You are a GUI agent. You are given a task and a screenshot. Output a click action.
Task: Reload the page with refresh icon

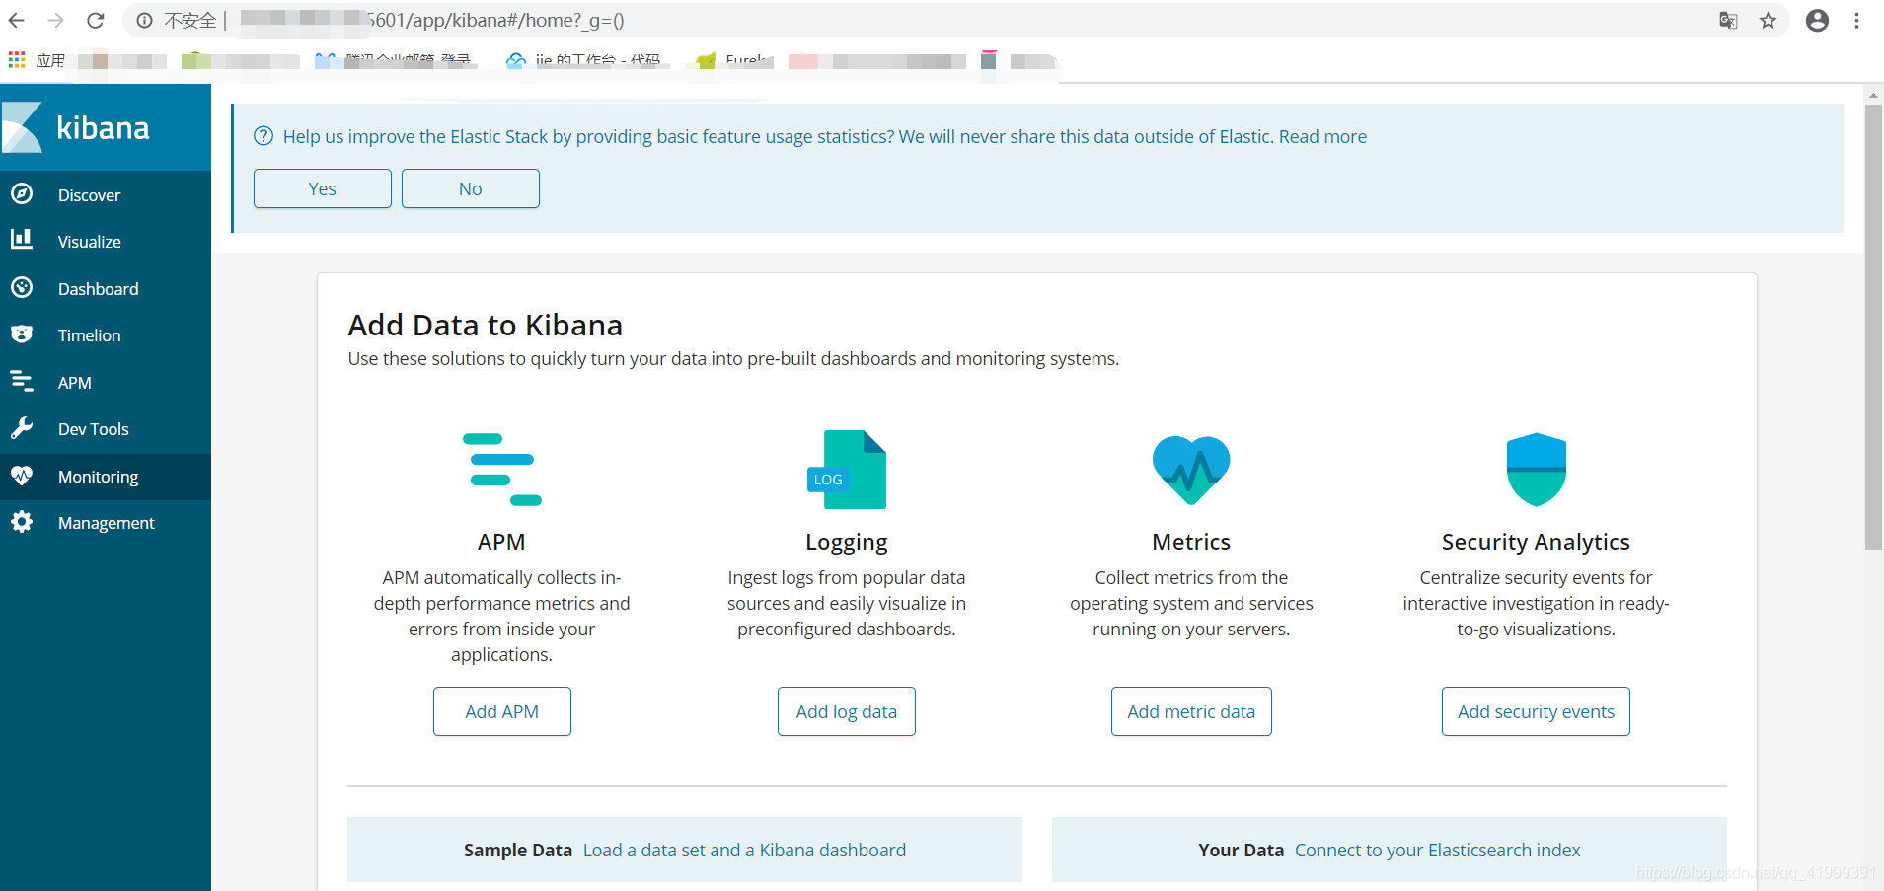96,20
